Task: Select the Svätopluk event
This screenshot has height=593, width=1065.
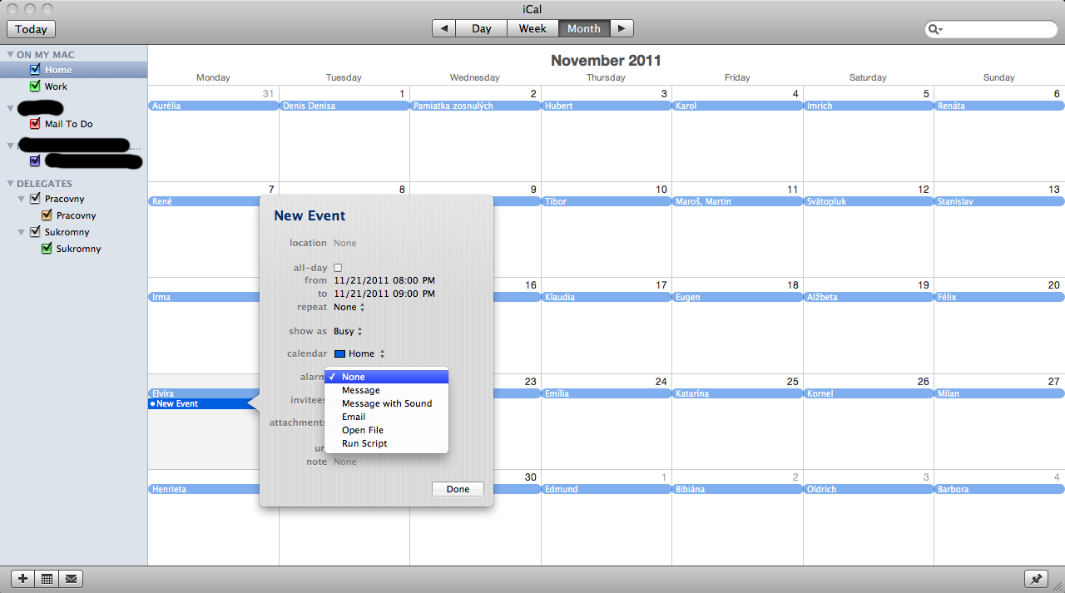Action: (x=868, y=201)
